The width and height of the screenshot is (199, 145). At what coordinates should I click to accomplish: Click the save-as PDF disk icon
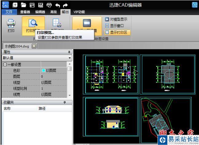pyautogui.click(x=41, y=5)
